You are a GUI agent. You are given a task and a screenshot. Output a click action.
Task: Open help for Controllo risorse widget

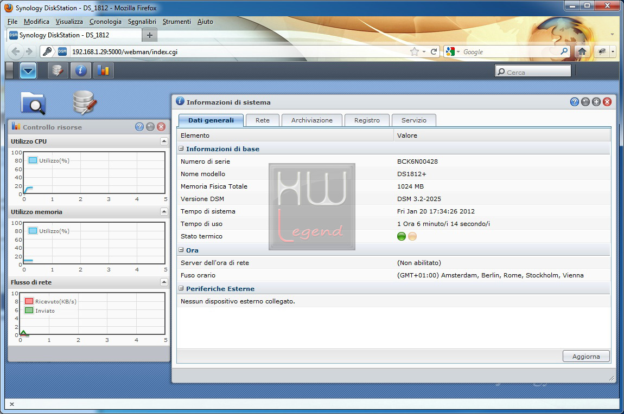pos(139,127)
